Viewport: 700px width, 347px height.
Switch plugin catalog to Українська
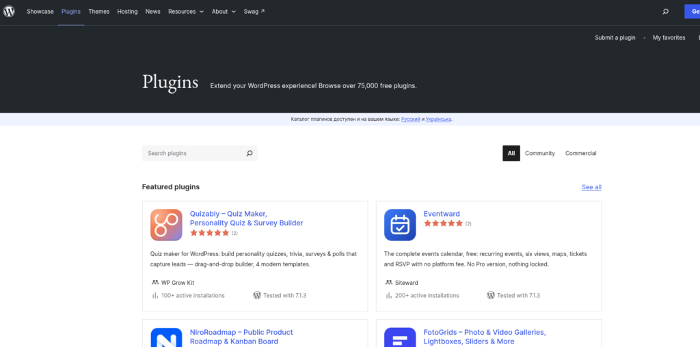(x=438, y=120)
